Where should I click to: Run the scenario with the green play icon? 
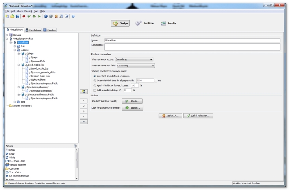39,17
